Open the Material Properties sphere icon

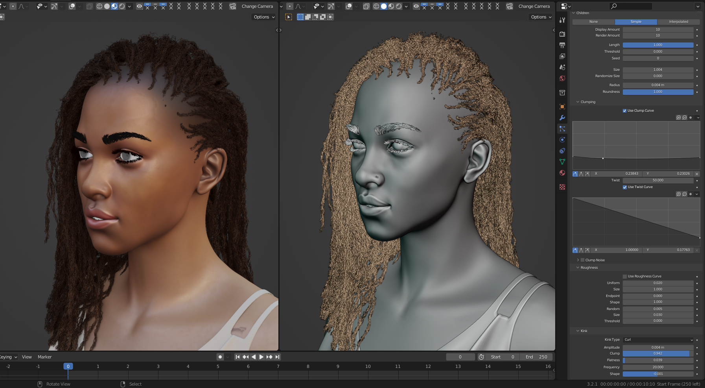563,172
